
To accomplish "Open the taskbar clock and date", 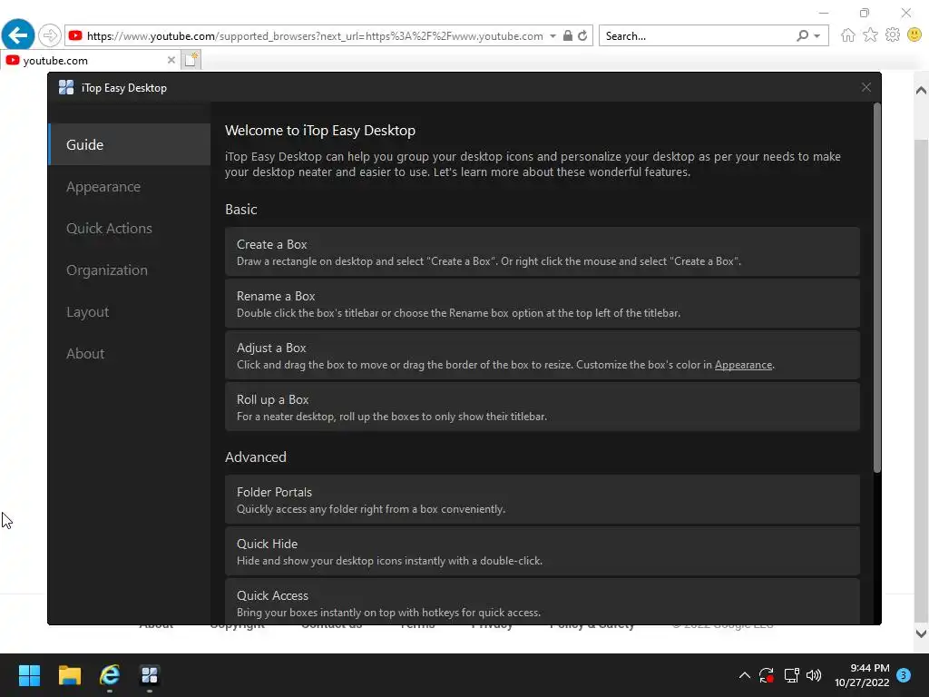I will [x=862, y=675].
